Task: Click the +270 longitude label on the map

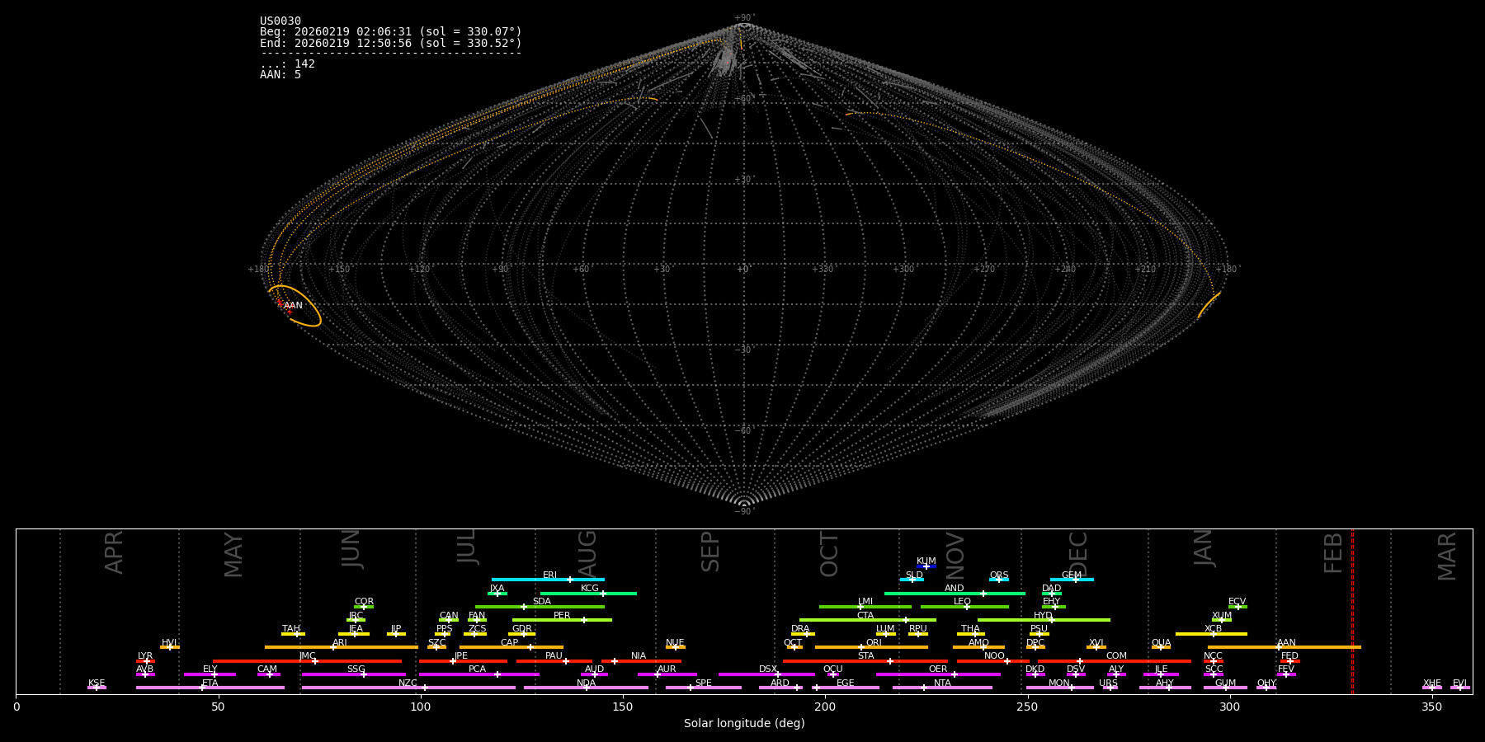Action: (x=985, y=269)
